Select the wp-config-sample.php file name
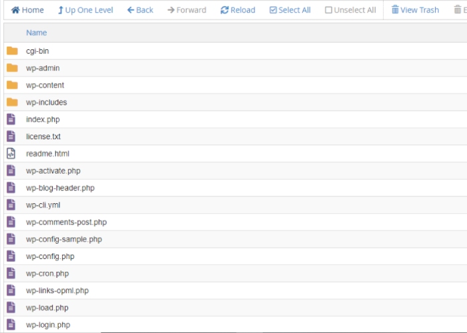 [64, 239]
